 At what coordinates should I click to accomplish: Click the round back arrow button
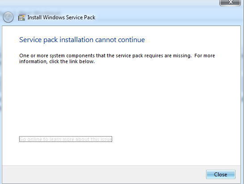(x=8, y=17)
